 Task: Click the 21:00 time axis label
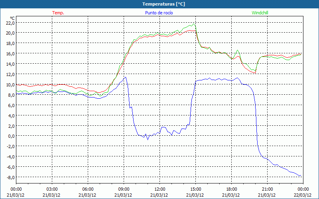click(x=267, y=189)
